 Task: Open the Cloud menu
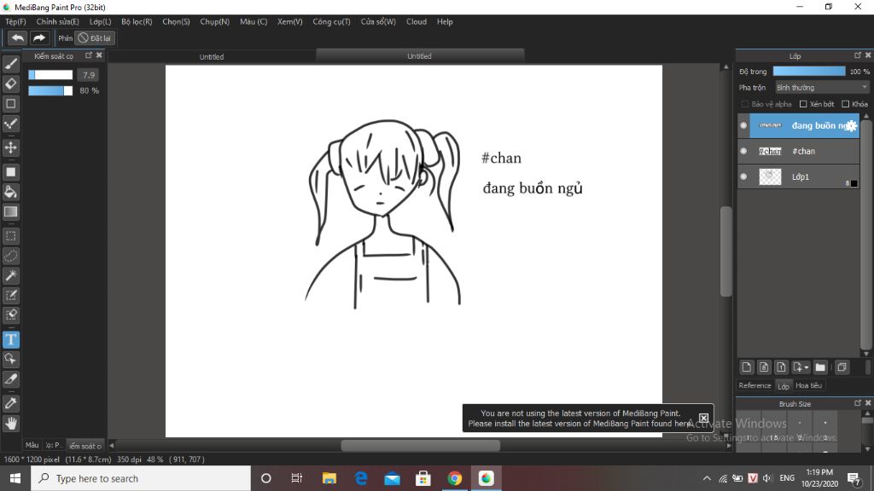[417, 21]
